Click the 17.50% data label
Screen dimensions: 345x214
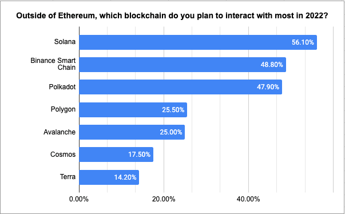(x=139, y=154)
